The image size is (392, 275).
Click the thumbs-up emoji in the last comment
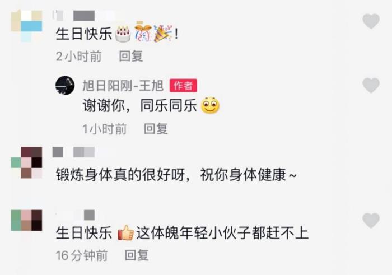126,233
